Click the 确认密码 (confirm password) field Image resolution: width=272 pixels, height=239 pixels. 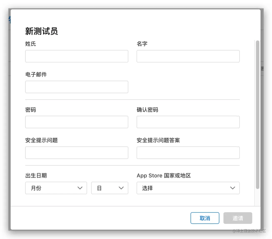click(188, 122)
